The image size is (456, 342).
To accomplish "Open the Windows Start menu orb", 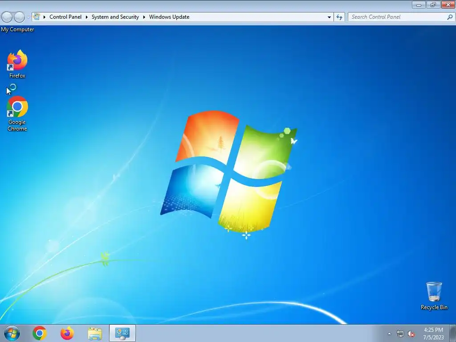I will [12, 333].
